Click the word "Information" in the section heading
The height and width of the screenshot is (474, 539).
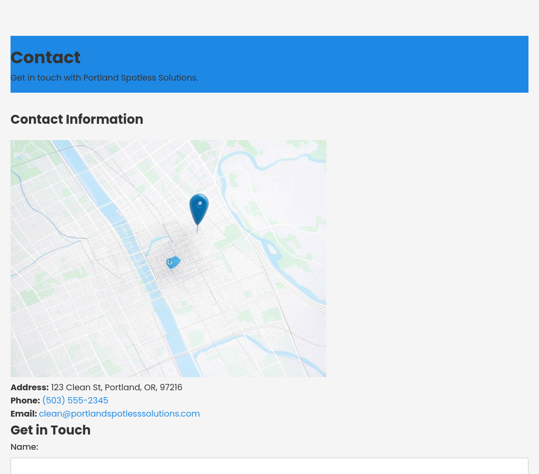pos(104,120)
